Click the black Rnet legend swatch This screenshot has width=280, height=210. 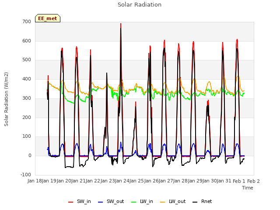coord(195,202)
